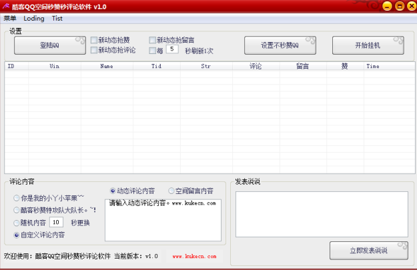The image size is (417, 270).
Task: Click the 登陆QQ button
Action: pyautogui.click(x=50, y=45)
